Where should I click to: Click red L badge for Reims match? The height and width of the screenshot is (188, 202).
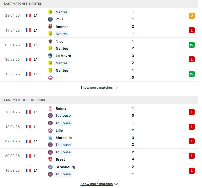tap(191, 112)
